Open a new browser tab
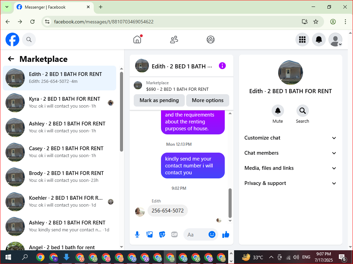Viewport: 353px width, 264px height. tap(101, 7)
